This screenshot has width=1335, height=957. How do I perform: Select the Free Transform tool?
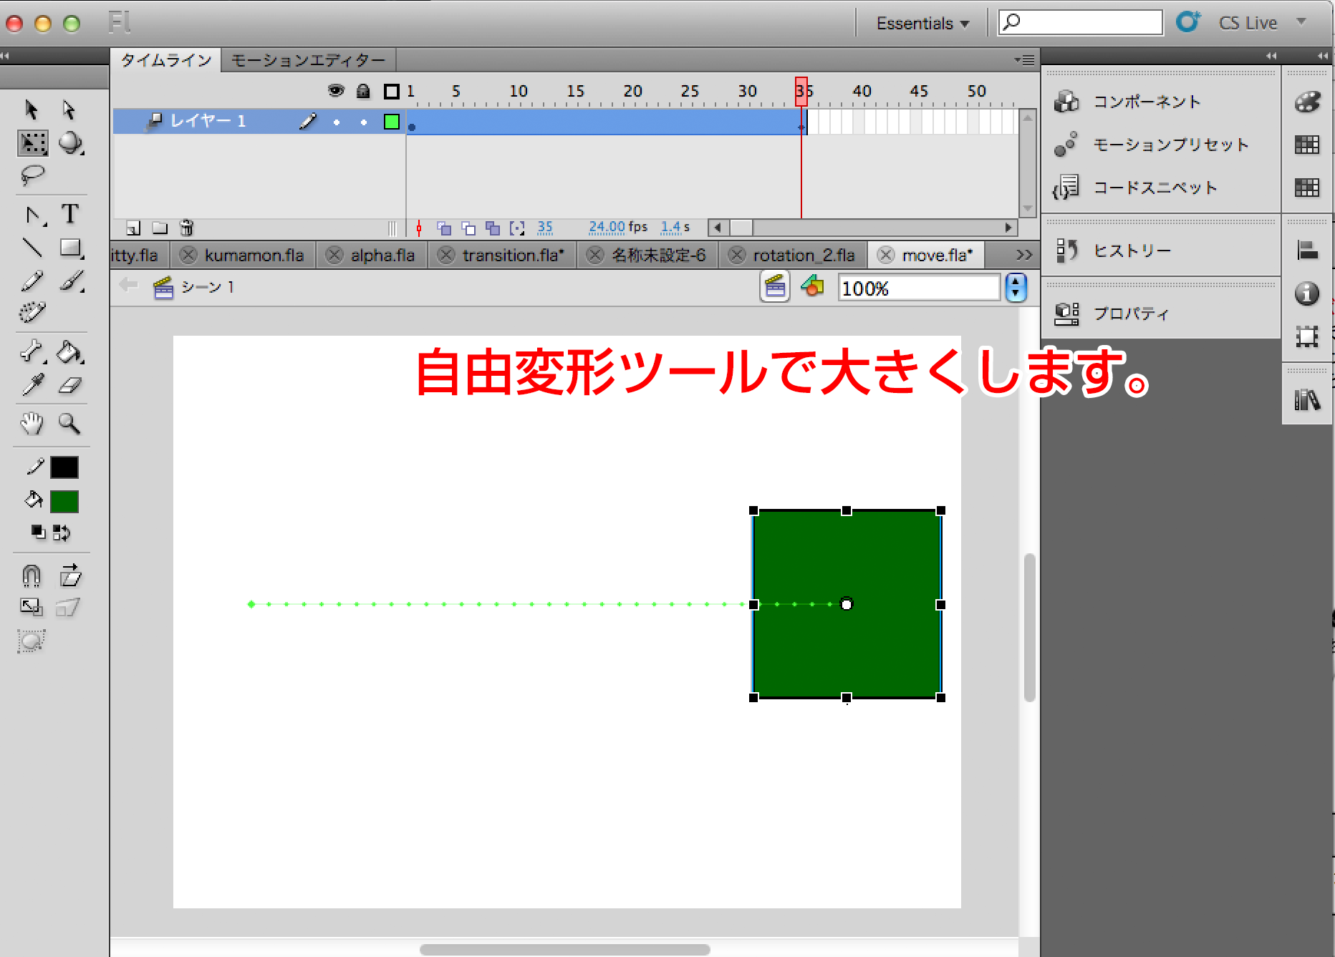[x=32, y=143]
